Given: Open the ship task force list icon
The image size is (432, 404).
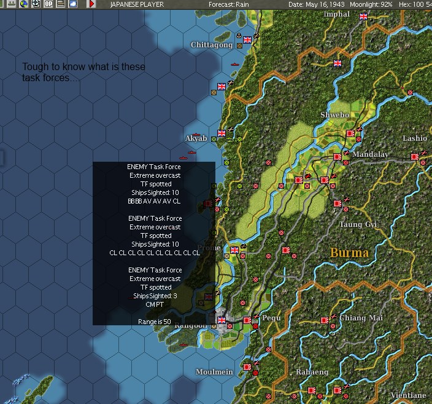Looking at the screenshot, I should (12, 4).
